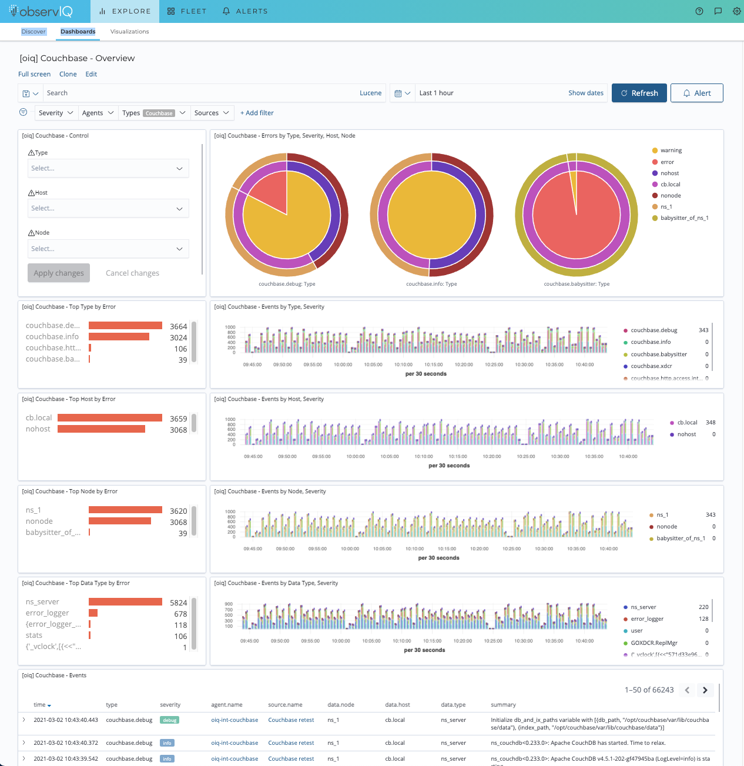This screenshot has height=766, width=744.
Task: Expand the 10:43:40.443 event row
Action: pos(24,720)
